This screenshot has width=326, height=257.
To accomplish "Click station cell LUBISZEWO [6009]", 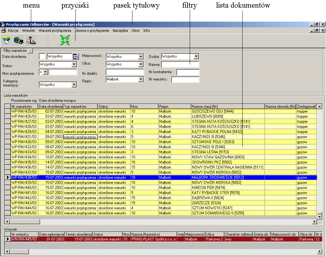I will click(228, 116).
